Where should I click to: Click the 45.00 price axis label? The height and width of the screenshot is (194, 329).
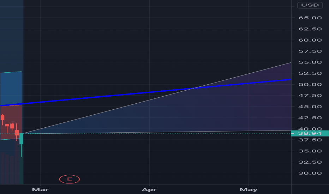pos(310,107)
